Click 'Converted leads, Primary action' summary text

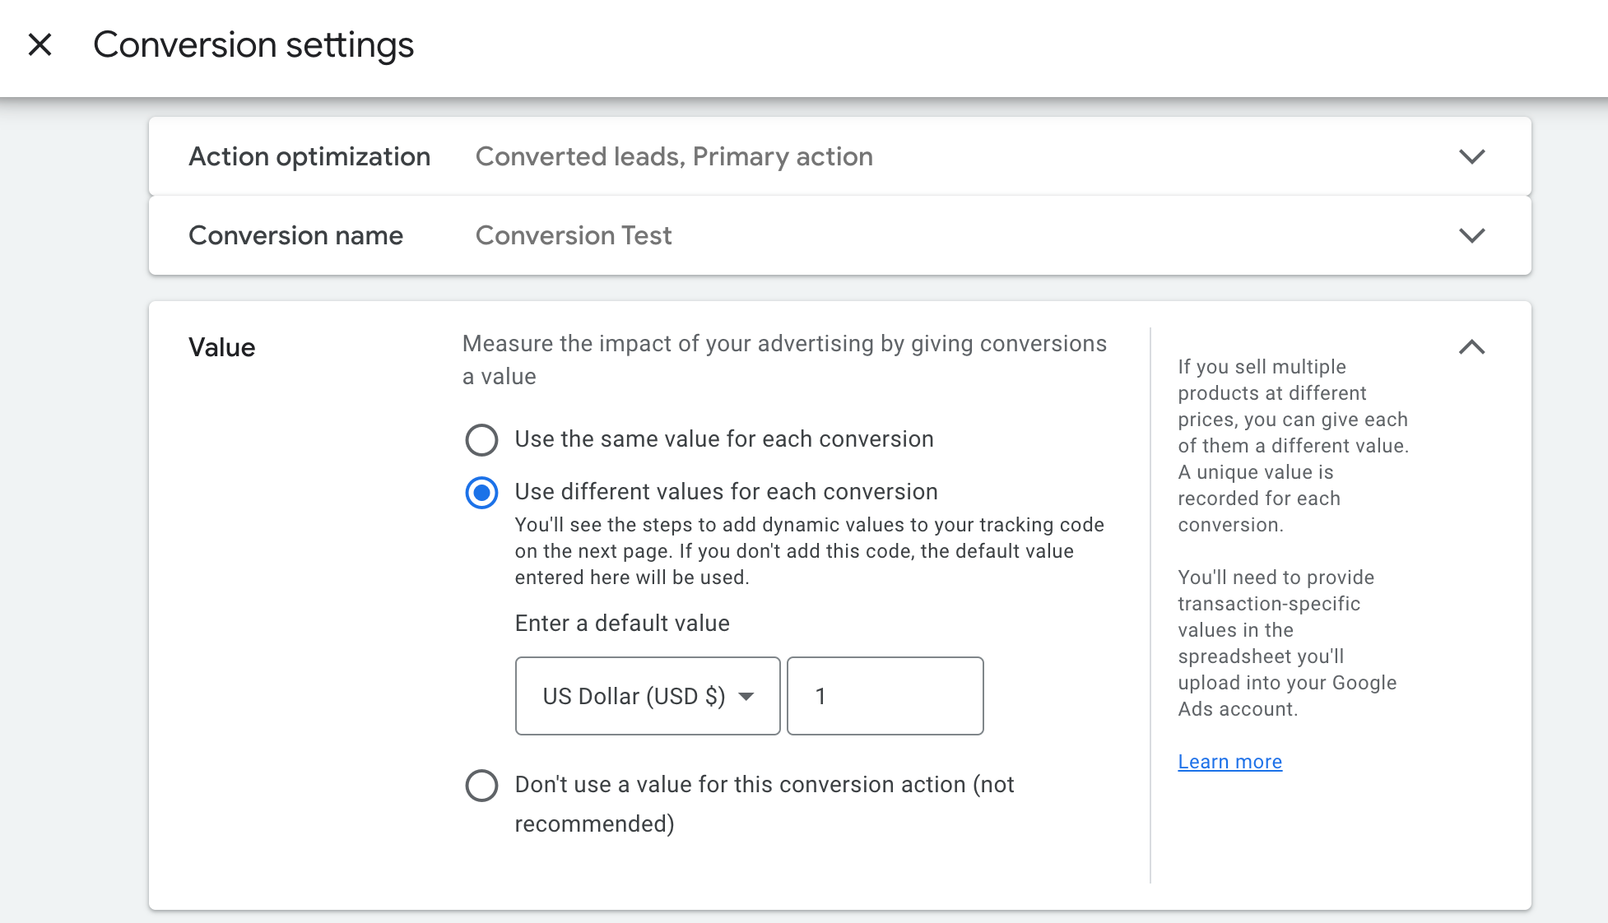coord(674,156)
